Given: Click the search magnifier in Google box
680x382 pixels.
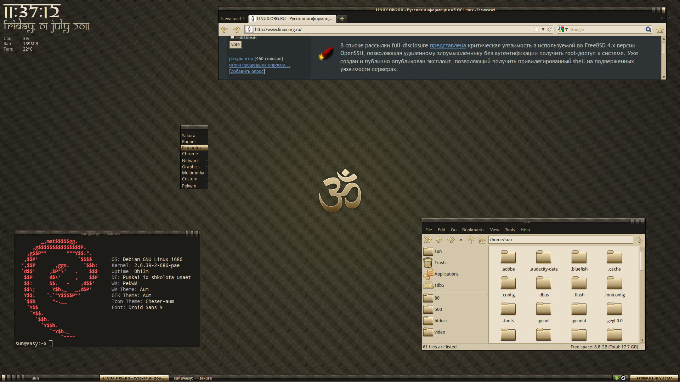Looking at the screenshot, I should click(648, 29).
